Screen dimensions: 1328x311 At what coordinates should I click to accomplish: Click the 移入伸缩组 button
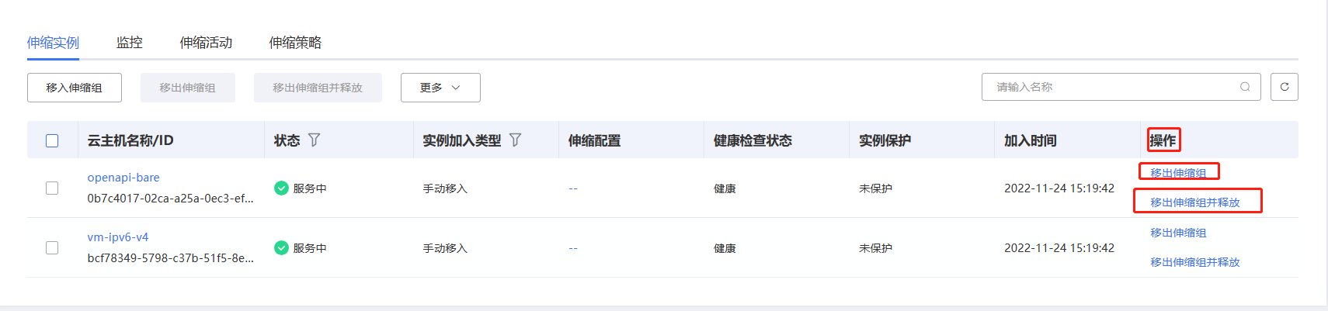[74, 88]
